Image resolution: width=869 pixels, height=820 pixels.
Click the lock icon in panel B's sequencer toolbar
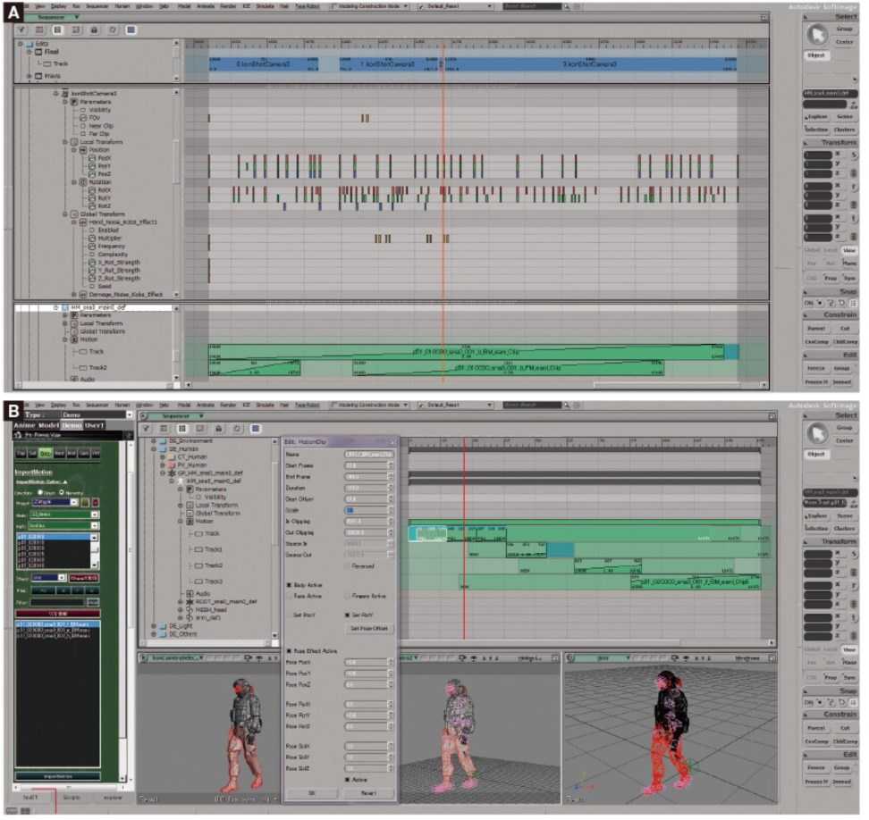(x=218, y=429)
